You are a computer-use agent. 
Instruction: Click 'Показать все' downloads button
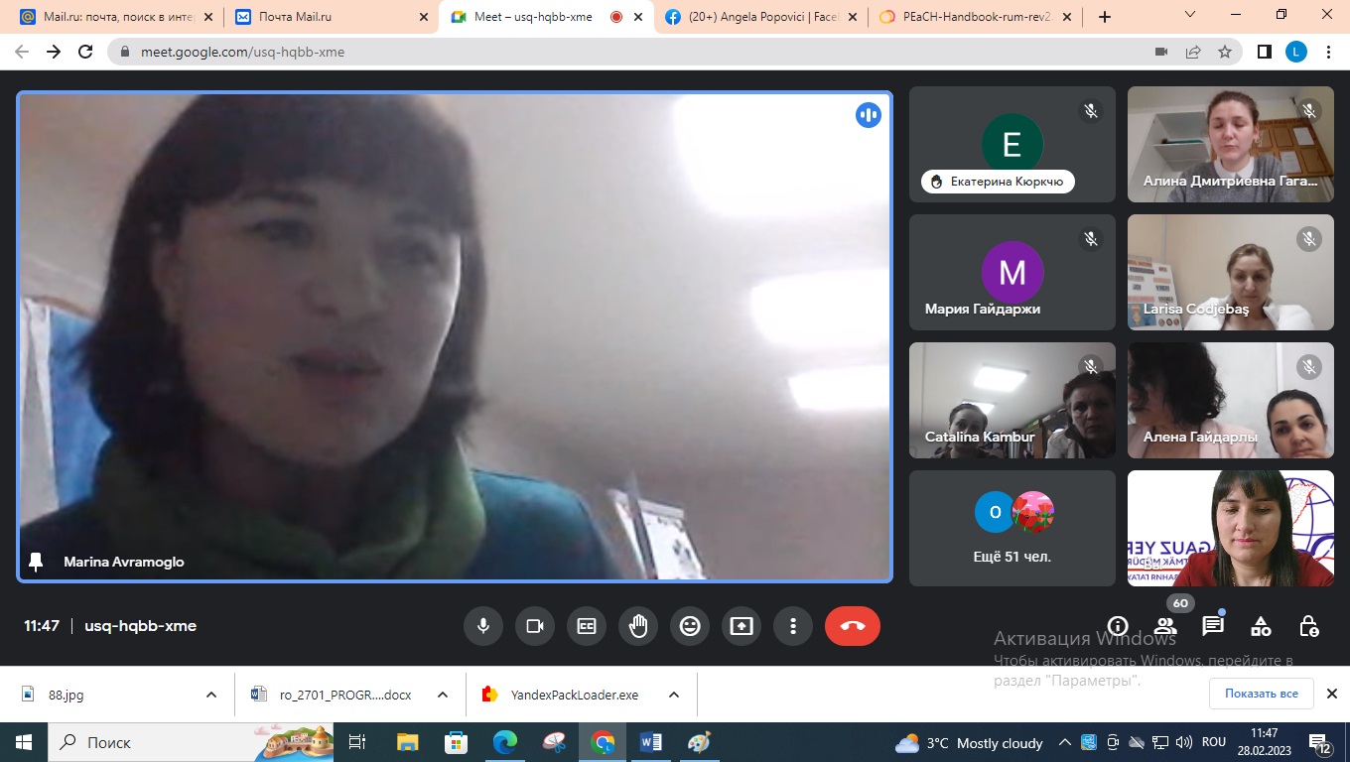click(x=1261, y=694)
